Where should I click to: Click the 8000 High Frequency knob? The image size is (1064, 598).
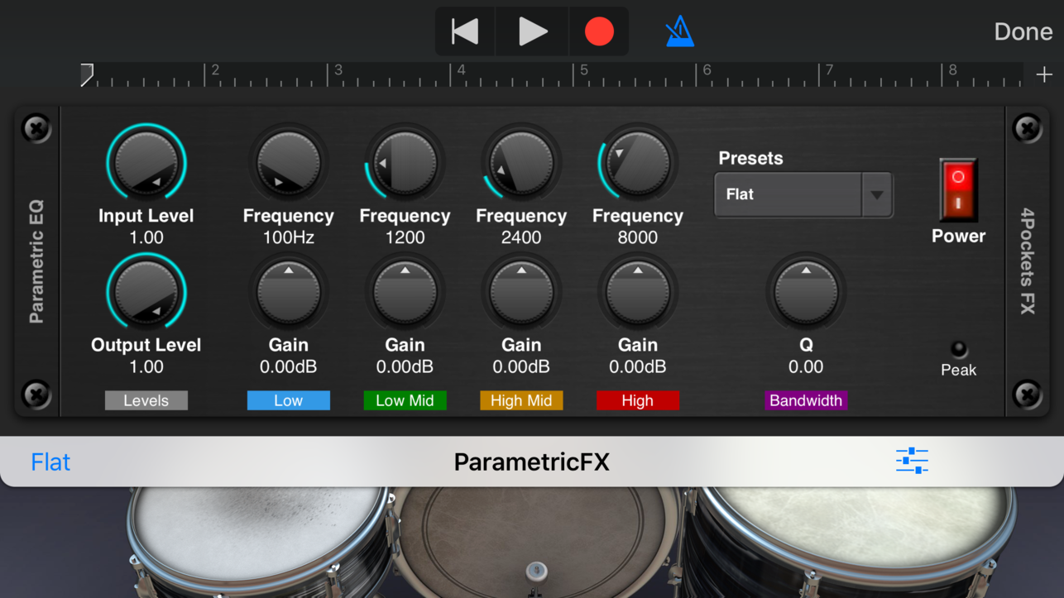[638, 163]
